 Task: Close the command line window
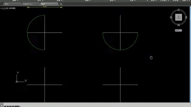pos(1,106)
